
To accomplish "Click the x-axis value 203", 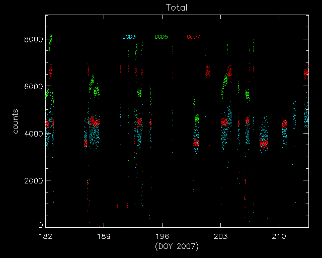I will pyautogui.click(x=220, y=236).
